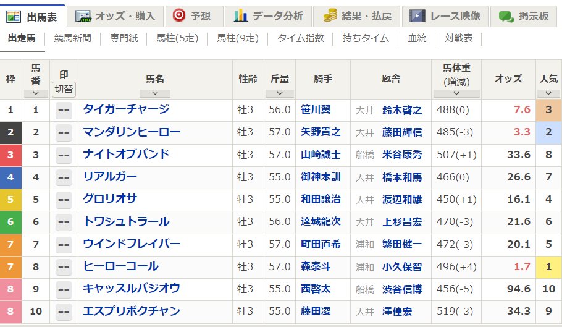
Task: Click odds value 94.6 for キャッスルバジオウ
Action: tap(519, 289)
